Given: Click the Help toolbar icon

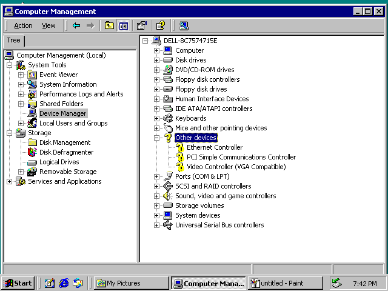Looking at the screenshot, I should click(x=161, y=25).
